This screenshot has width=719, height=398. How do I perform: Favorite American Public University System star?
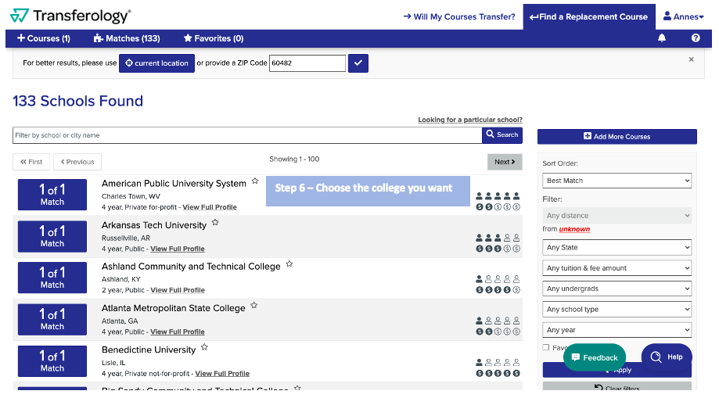pos(255,181)
